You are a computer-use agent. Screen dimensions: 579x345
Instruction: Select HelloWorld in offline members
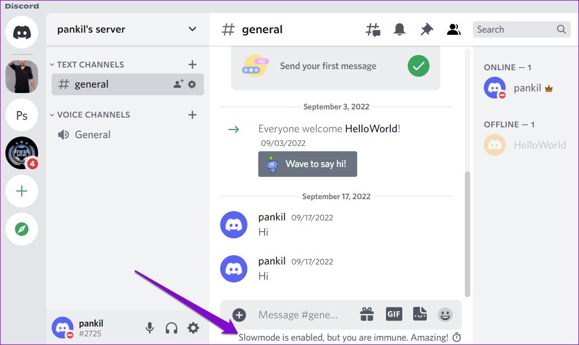pos(525,145)
